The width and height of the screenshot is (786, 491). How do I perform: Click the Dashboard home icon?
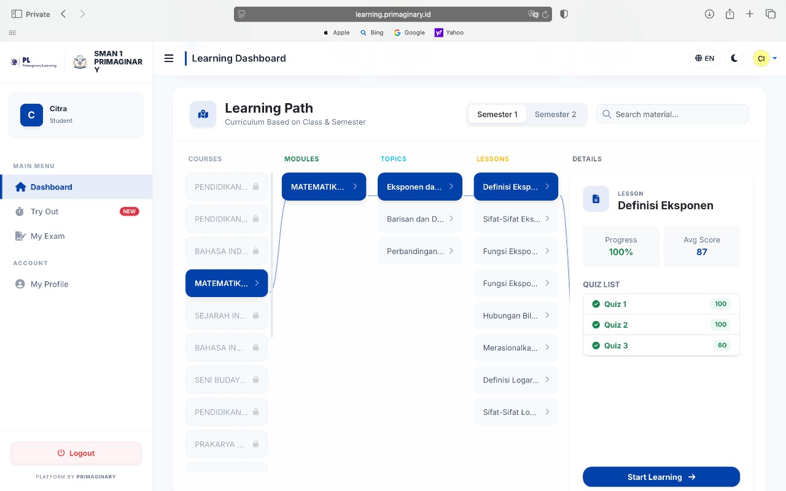(20, 187)
